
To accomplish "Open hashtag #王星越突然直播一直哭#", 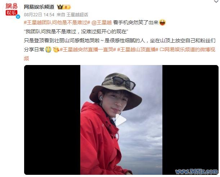I will (88, 49).
